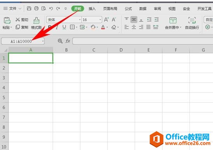Activate the 格式刷 format painter
The height and width of the screenshot is (150, 213).
point(36,23)
